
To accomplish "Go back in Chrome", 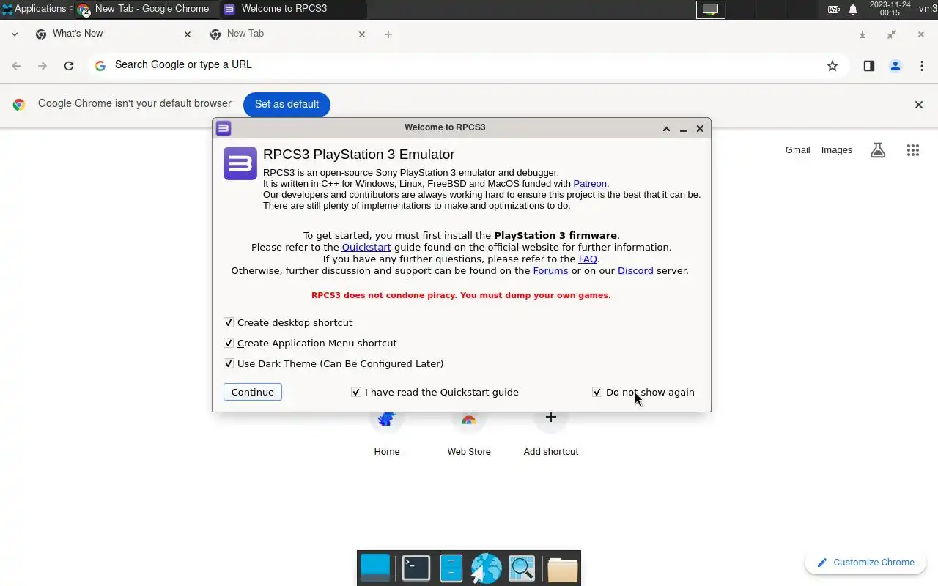I will coord(16,65).
